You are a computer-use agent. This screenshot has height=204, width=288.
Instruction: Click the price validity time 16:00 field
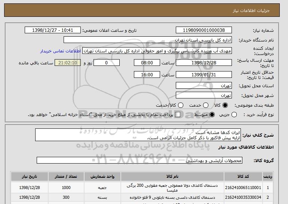(x=147, y=74)
